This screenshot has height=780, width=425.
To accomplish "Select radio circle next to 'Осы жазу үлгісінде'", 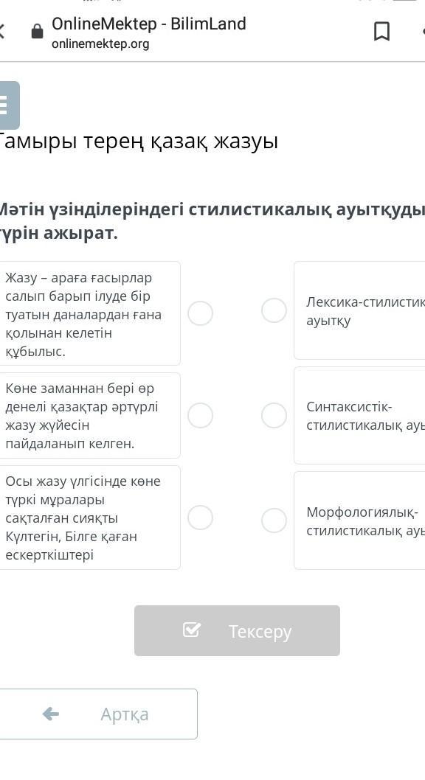I will (201, 518).
